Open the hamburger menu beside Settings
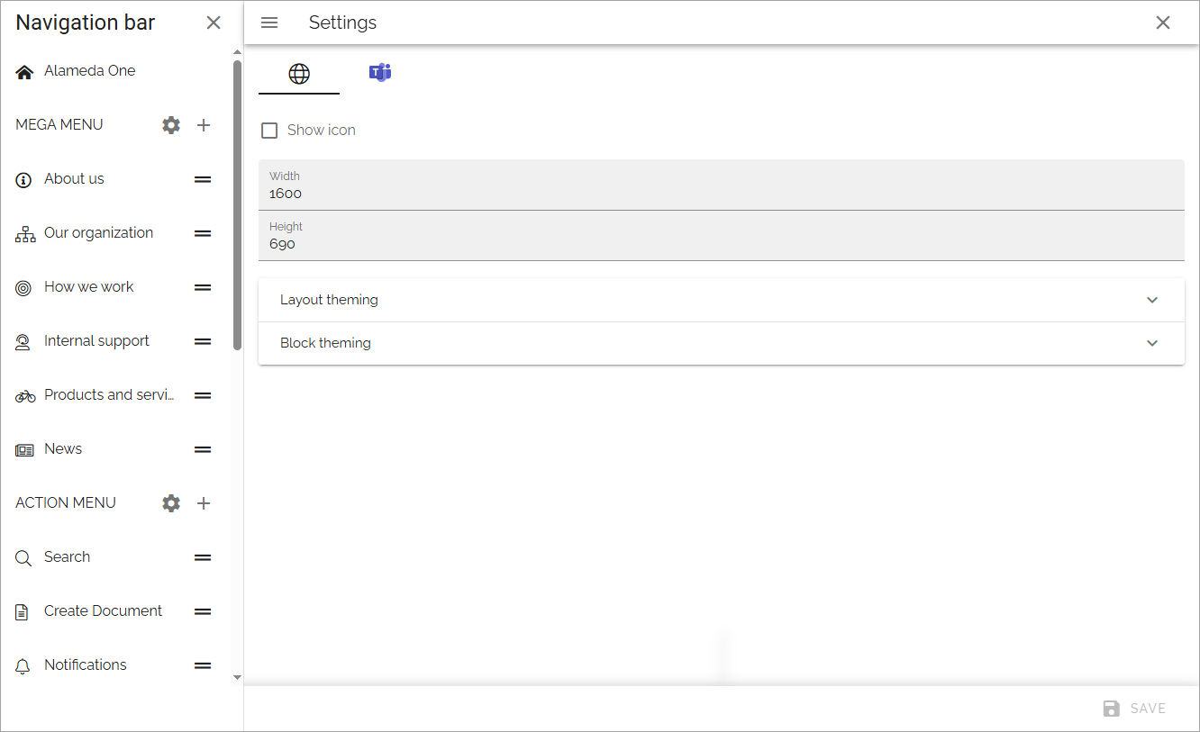Screen dimensions: 1200x732 [x=269, y=23]
